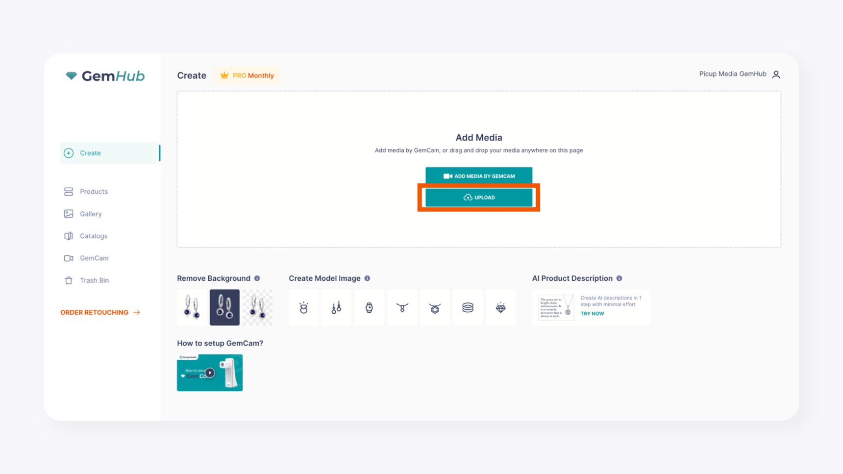Select the dark background removal preview
The image size is (843, 474).
click(224, 307)
